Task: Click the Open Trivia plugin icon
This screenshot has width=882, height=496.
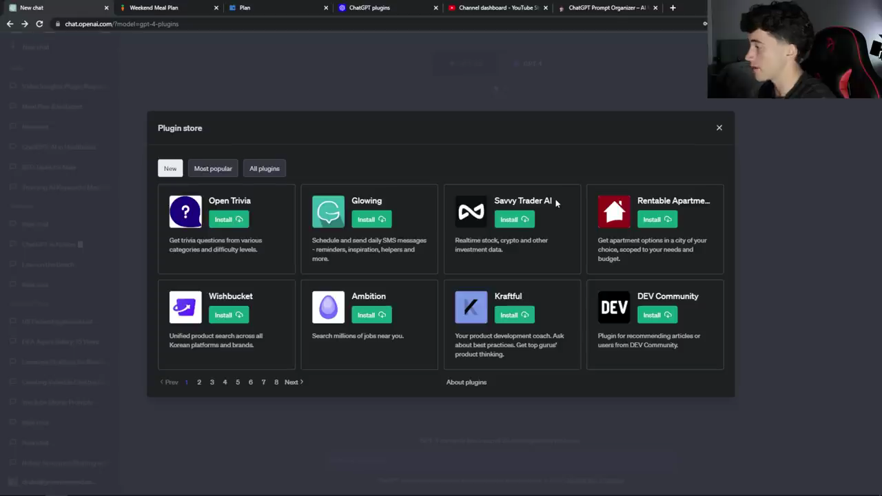Action: [x=185, y=211]
